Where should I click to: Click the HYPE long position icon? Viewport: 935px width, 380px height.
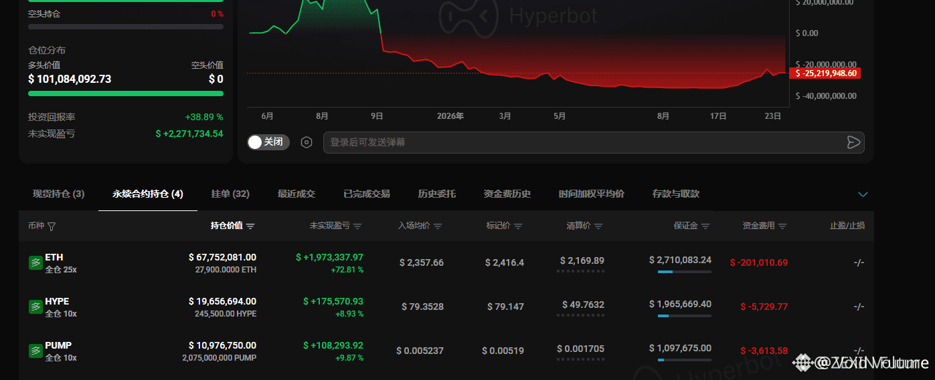point(35,307)
